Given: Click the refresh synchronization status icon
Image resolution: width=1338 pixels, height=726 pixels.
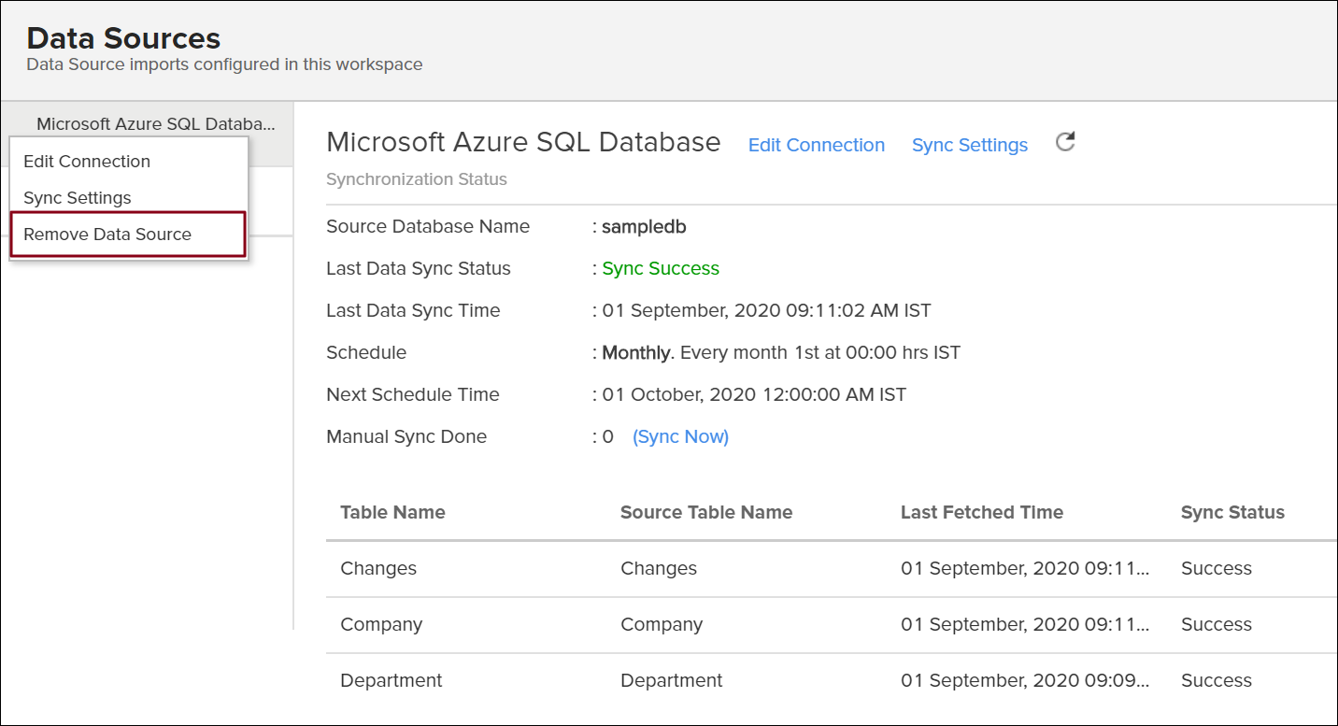Looking at the screenshot, I should click(1064, 141).
